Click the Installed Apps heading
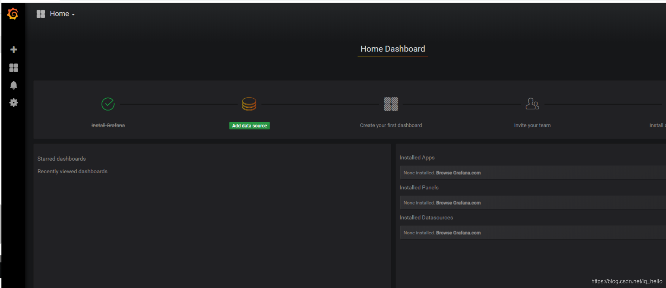The image size is (666, 288). pyautogui.click(x=417, y=158)
